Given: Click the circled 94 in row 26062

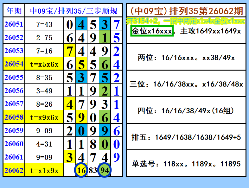Looking at the screenshot, I should pos(105,170).
